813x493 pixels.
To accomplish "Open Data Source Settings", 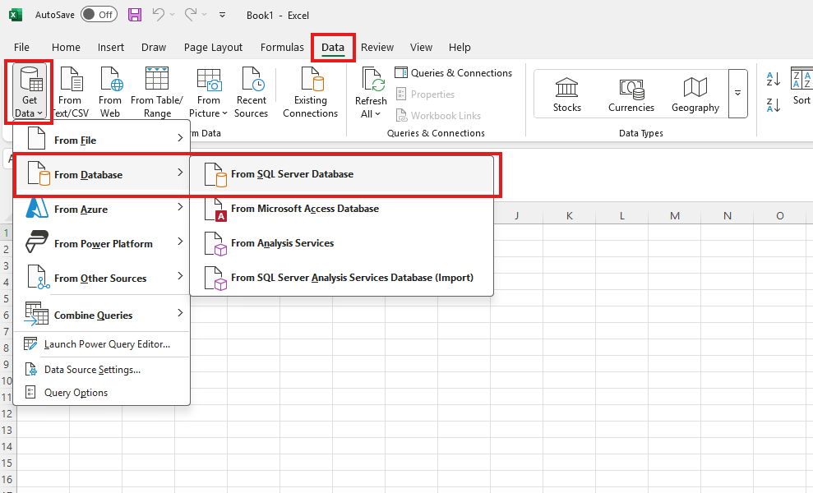I will (x=102, y=370).
